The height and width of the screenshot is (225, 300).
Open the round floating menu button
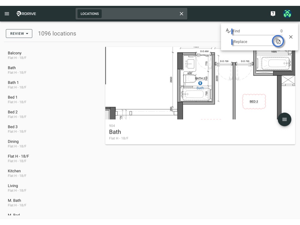[284, 120]
